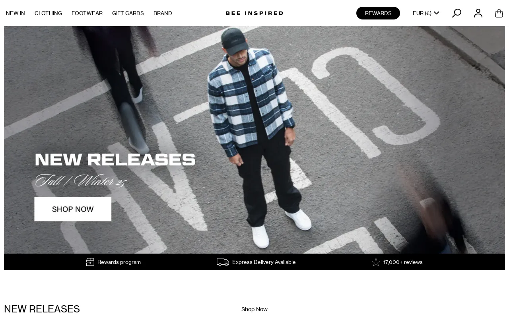Follow the Shop Now text link
This screenshot has width=509, height=318.
pyautogui.click(x=254, y=309)
